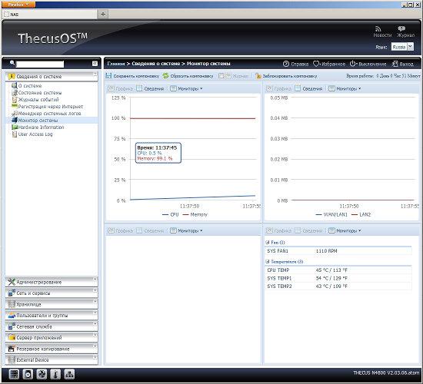Select Состояние системы in the sidebar tree
Screen dimensions: 423x384
pyautogui.click(x=40, y=93)
